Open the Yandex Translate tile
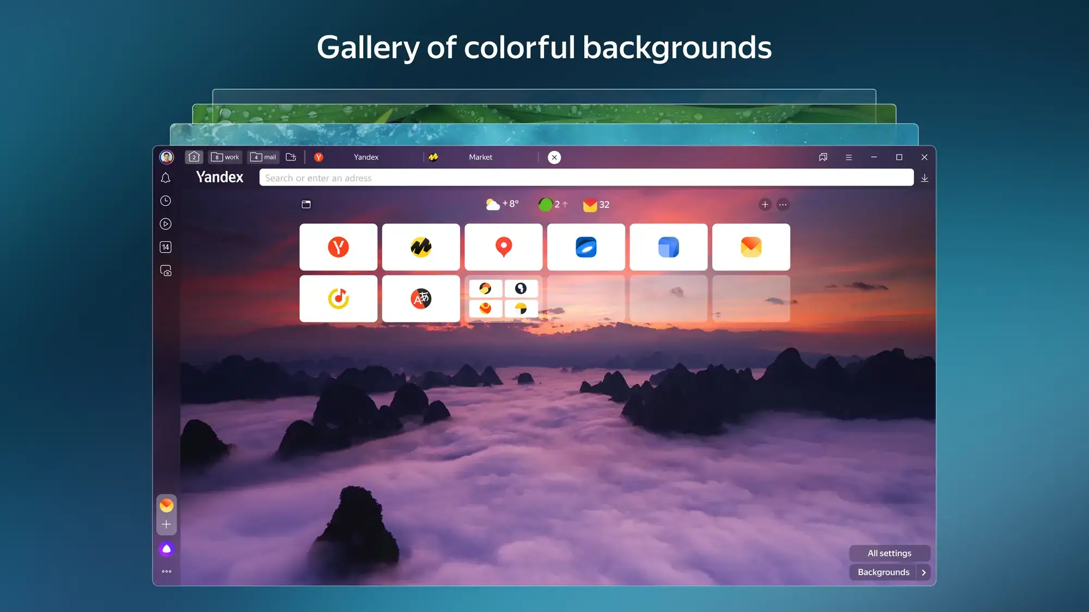The image size is (1089, 612). click(420, 298)
